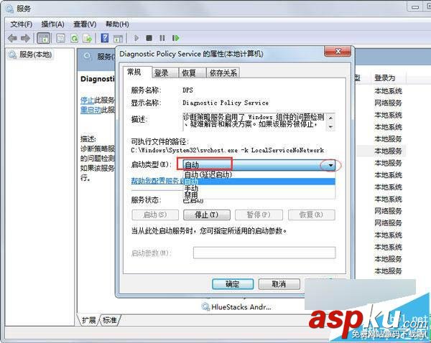The width and height of the screenshot is (431, 343).
Task: Click the 启动类型 dropdown arrow
Action: click(330, 165)
